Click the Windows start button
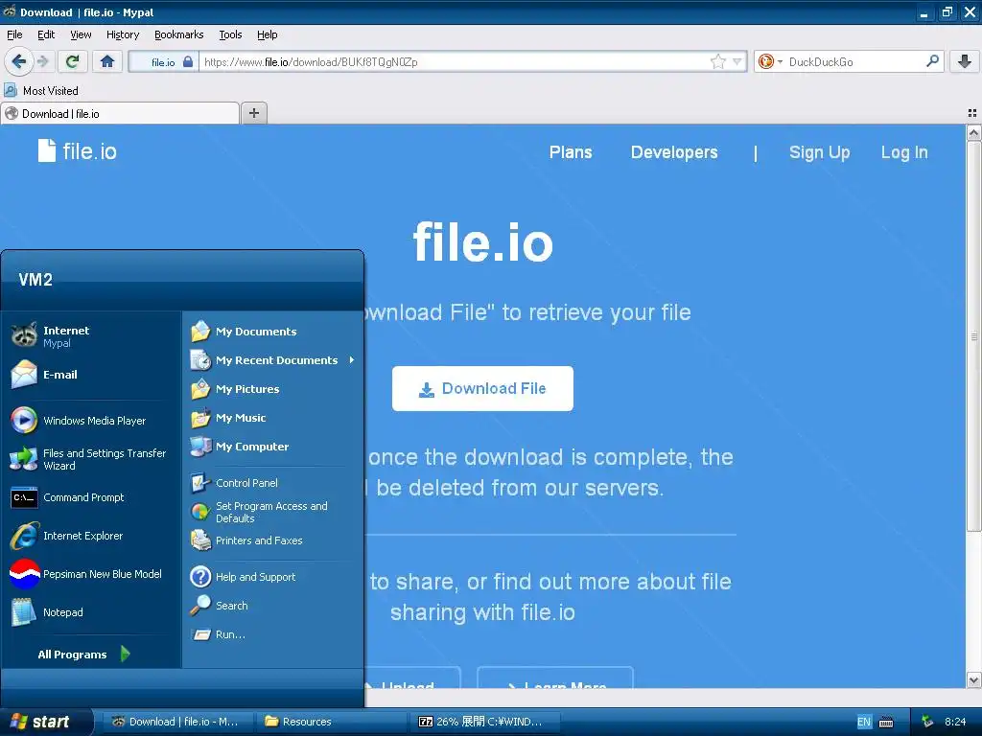 point(45,722)
